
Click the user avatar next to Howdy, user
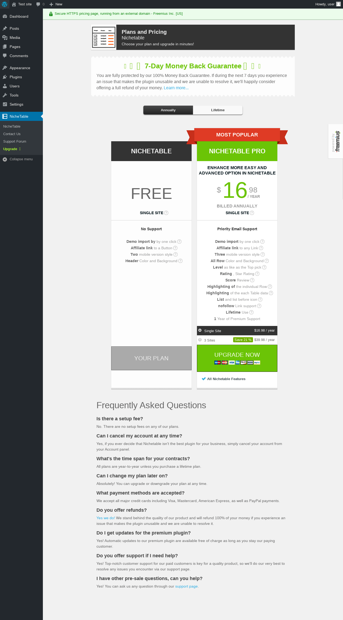click(338, 4)
